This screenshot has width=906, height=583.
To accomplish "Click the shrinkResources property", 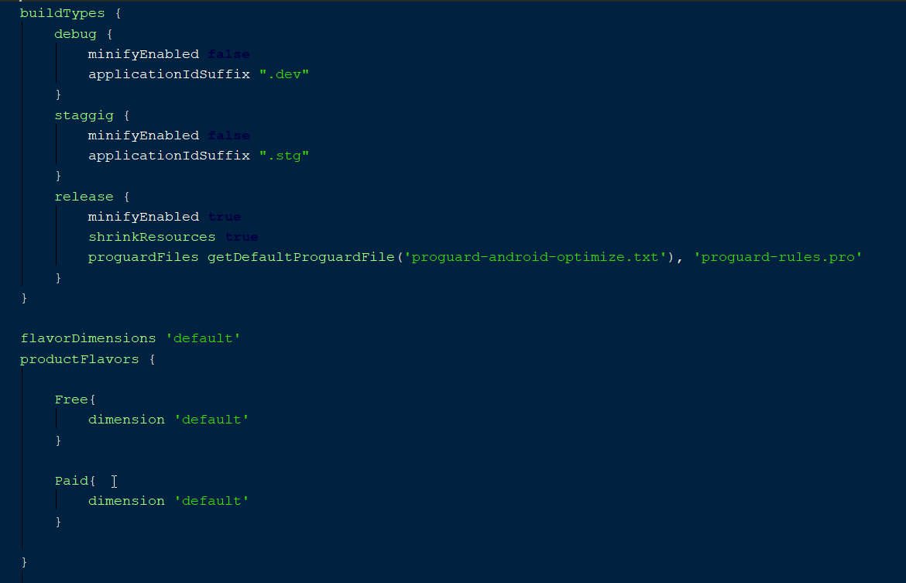I will click(152, 237).
